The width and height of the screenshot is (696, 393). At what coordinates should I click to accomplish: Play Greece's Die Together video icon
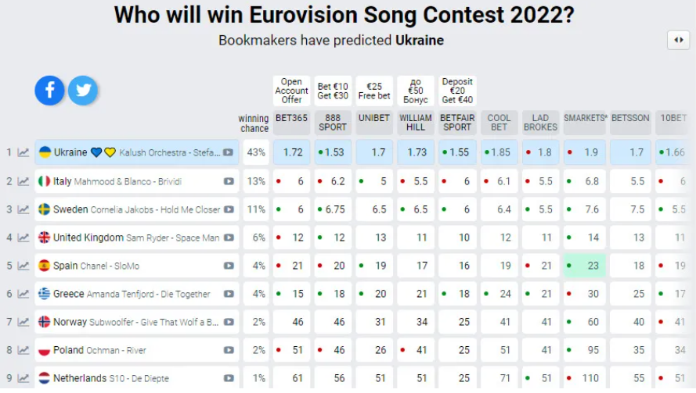click(x=229, y=295)
